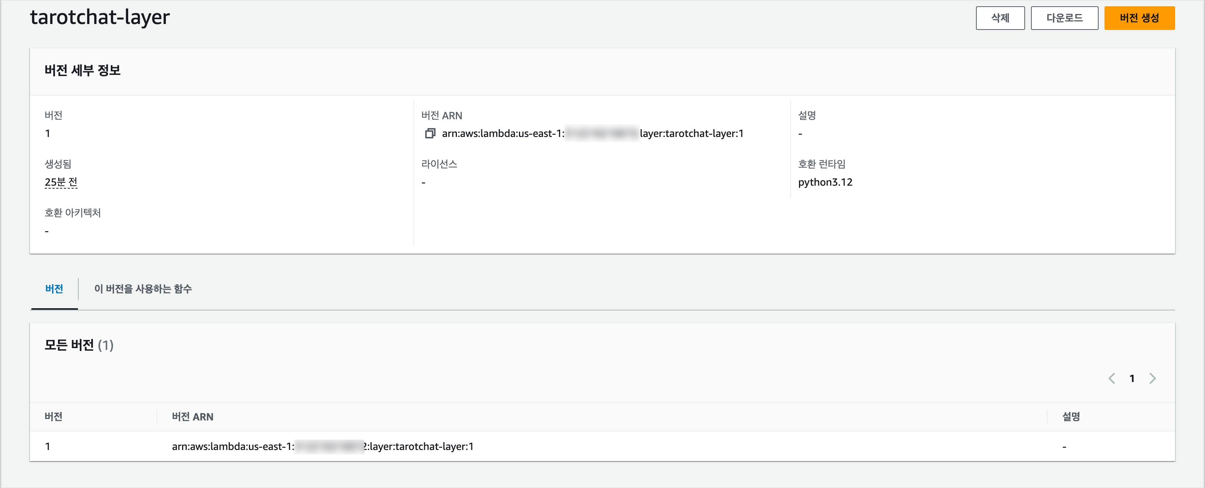The image size is (1205, 488).
Task: Click the python3.12 runtime value
Action: pyautogui.click(x=825, y=182)
